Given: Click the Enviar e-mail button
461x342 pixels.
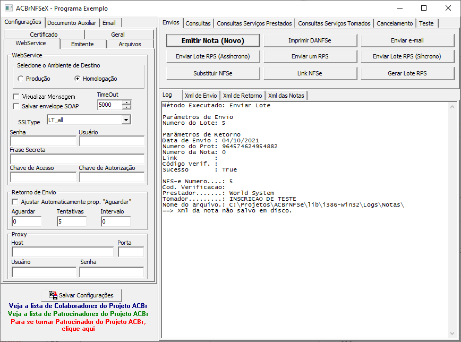Looking at the screenshot, I should pos(407,40).
